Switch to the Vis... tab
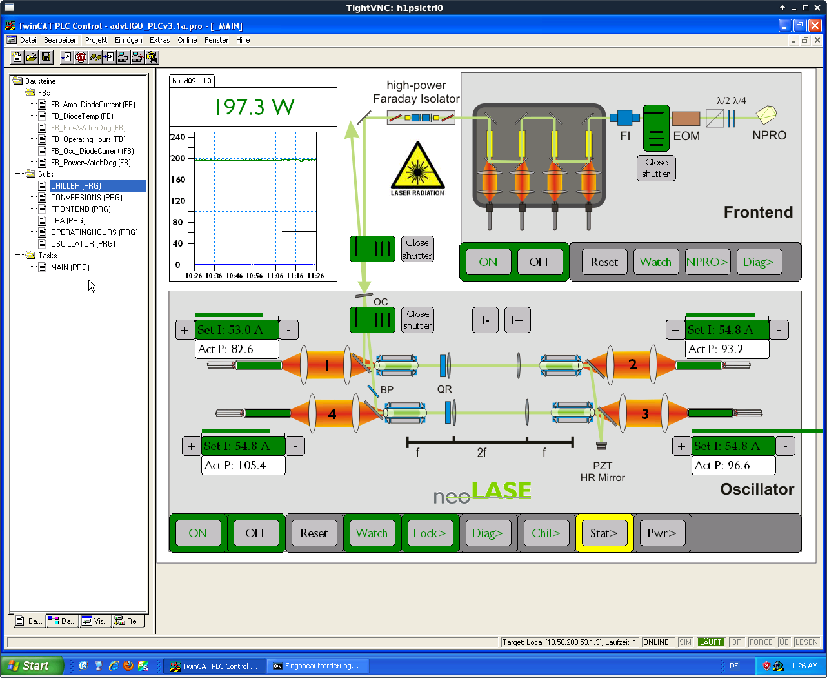This screenshot has height=678, width=827. coord(95,621)
